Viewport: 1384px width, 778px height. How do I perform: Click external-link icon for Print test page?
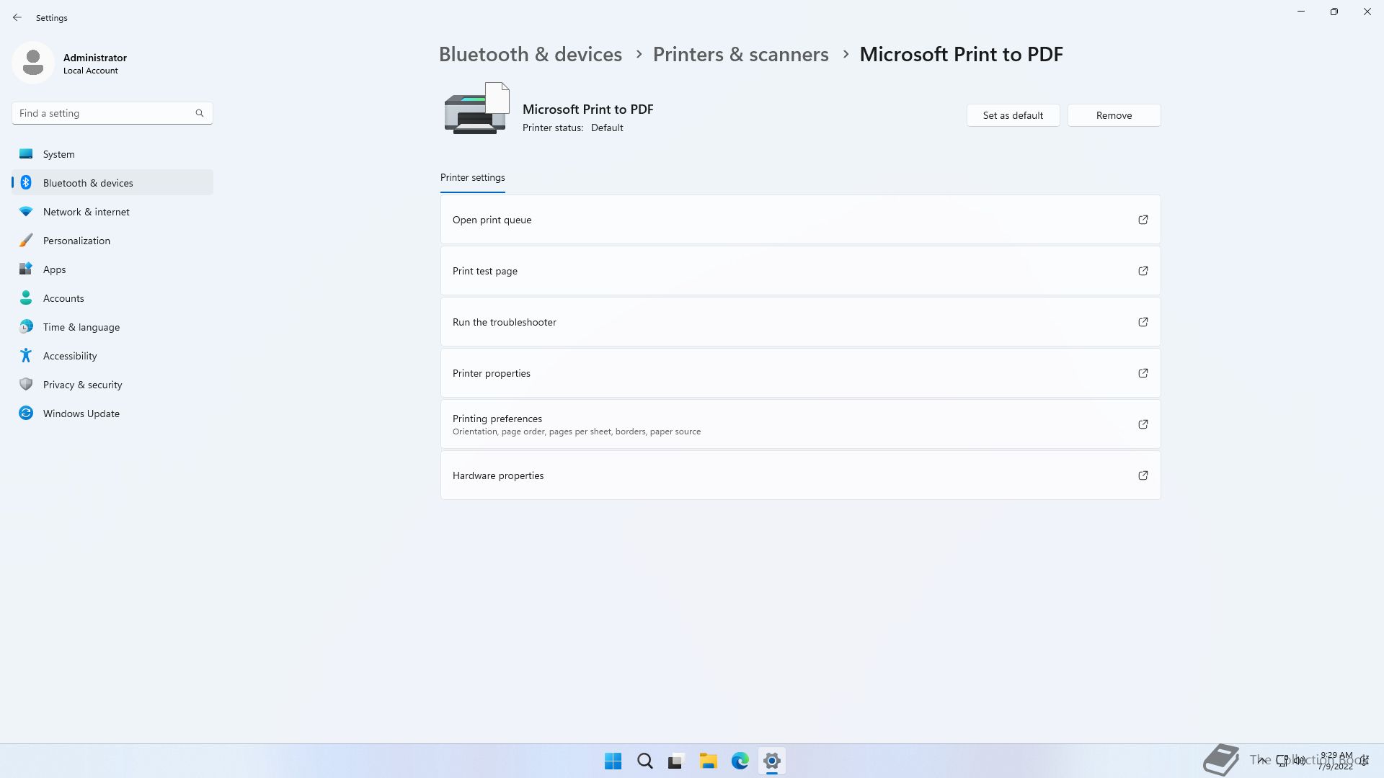(x=1143, y=271)
